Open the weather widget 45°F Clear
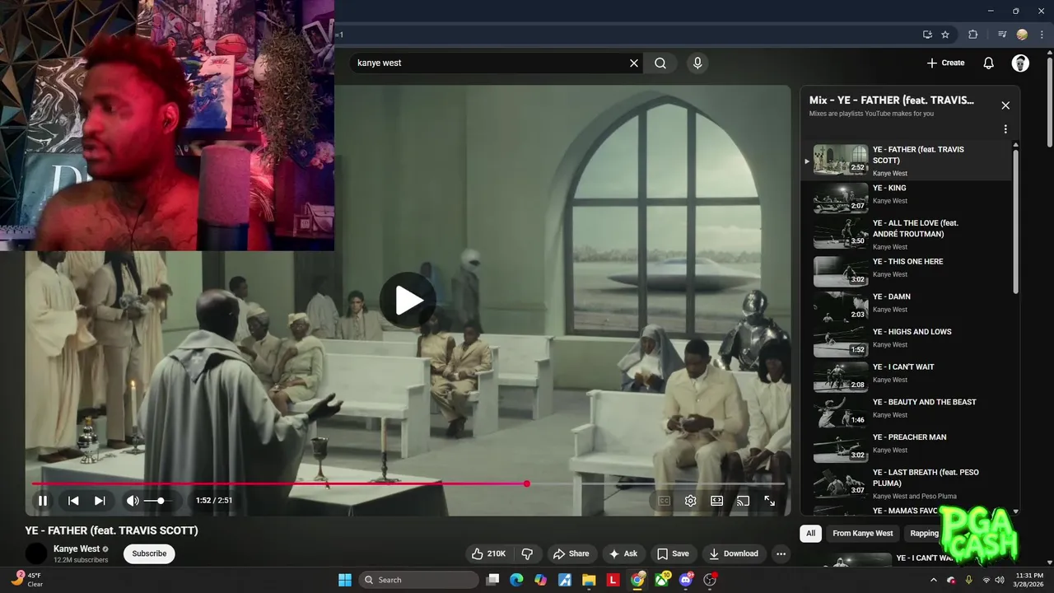This screenshot has width=1054, height=593. point(27,579)
